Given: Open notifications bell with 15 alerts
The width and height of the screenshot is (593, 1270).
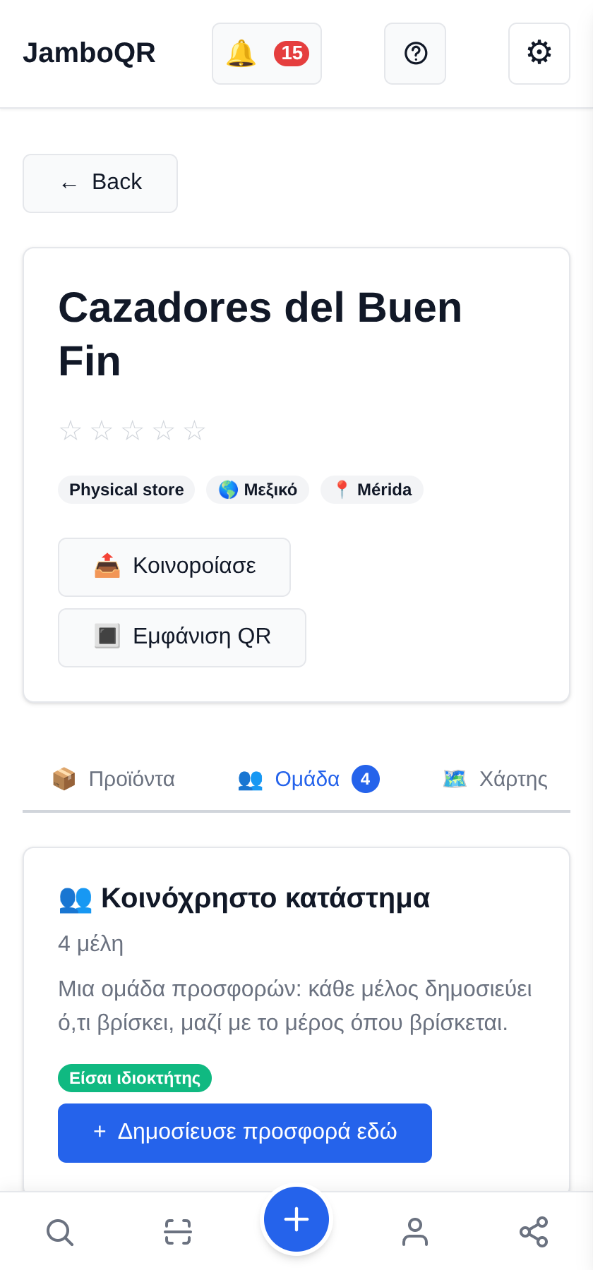Looking at the screenshot, I should coord(267,54).
